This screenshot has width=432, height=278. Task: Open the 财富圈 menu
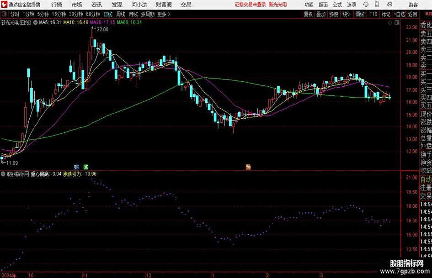tap(164, 5)
